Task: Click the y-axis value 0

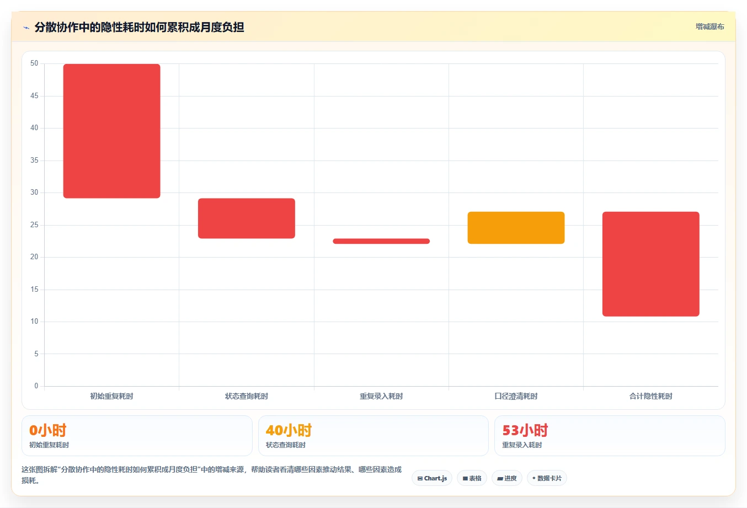Action: click(36, 386)
